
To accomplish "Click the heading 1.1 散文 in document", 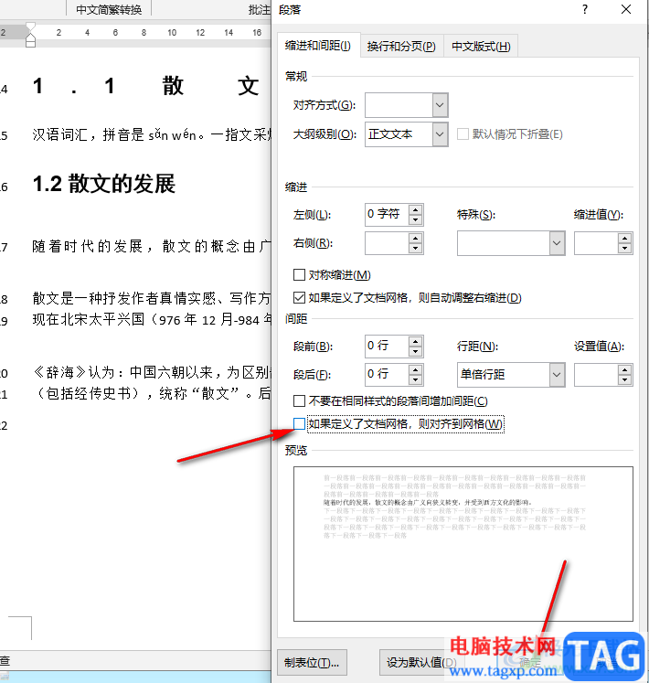I will (146, 85).
